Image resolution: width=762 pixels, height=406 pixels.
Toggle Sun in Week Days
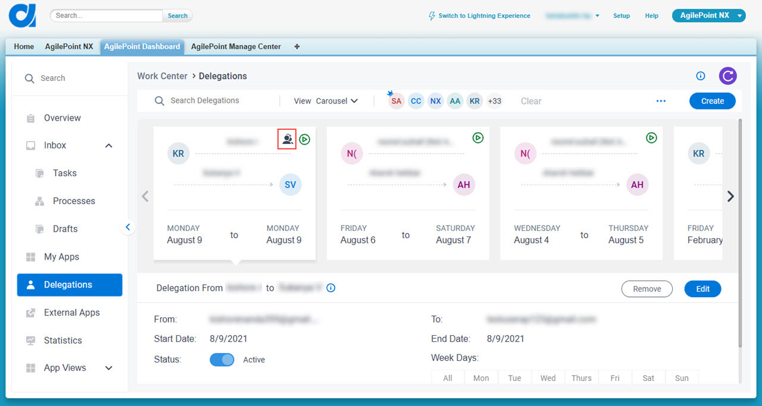tap(682, 378)
